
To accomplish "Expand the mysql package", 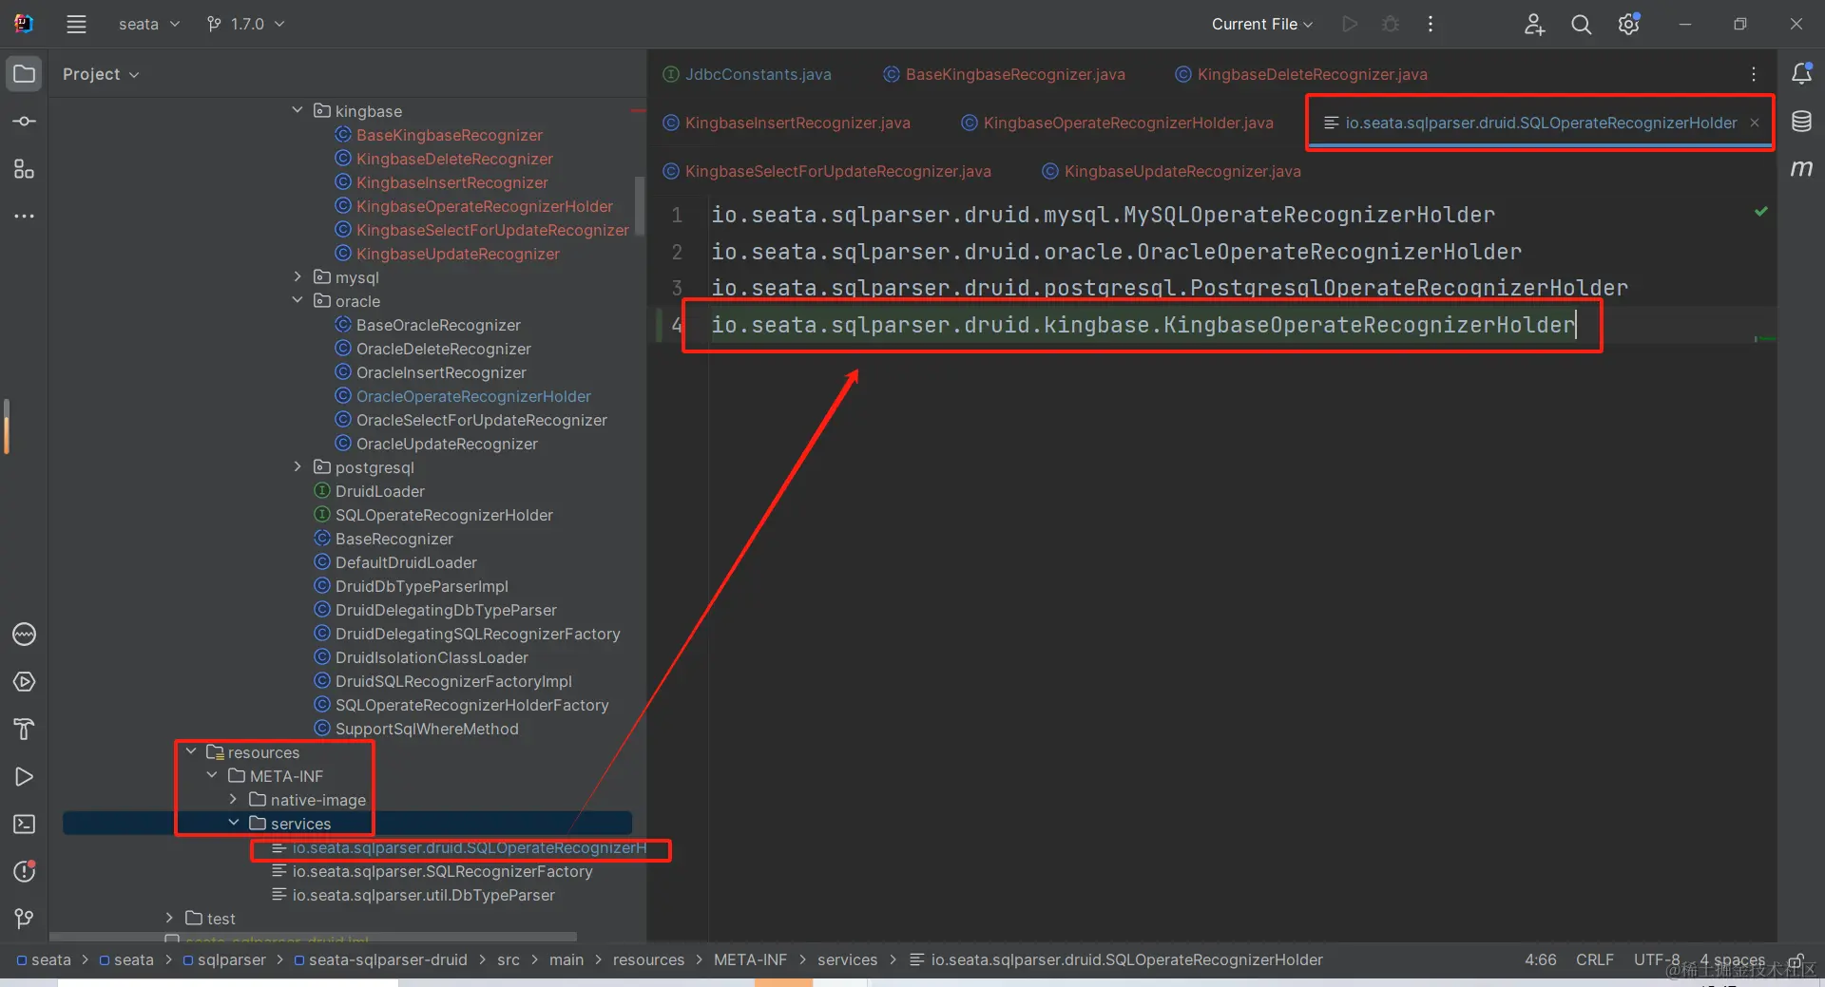I will point(298,276).
